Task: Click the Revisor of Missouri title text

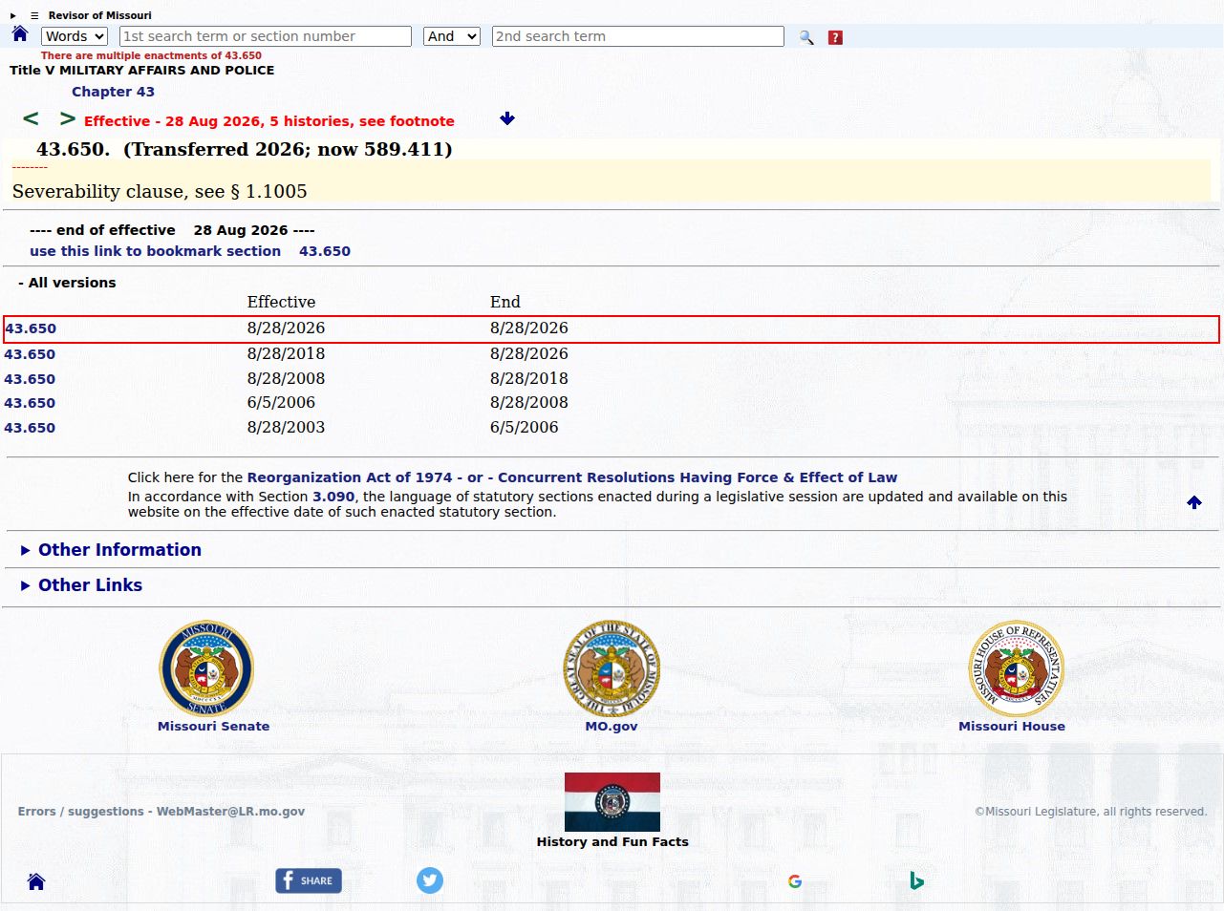Action: [x=100, y=15]
